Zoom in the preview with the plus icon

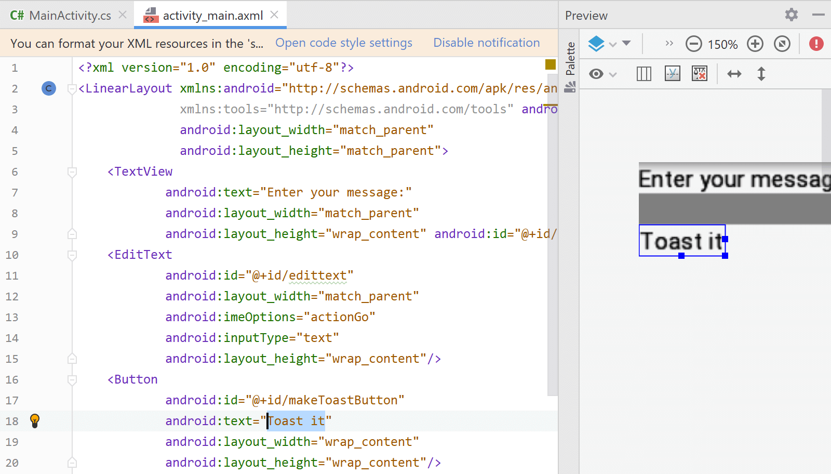tap(755, 44)
